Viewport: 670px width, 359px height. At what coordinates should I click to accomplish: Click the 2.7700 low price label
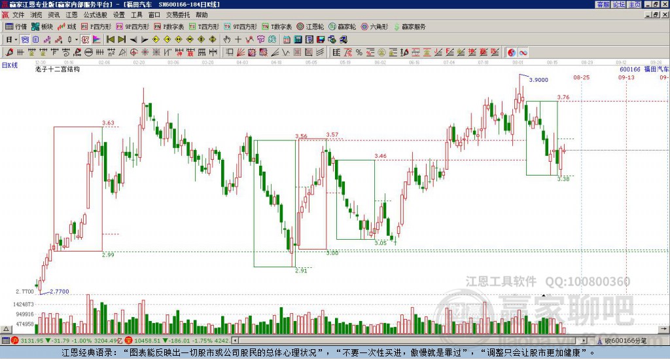[60, 292]
